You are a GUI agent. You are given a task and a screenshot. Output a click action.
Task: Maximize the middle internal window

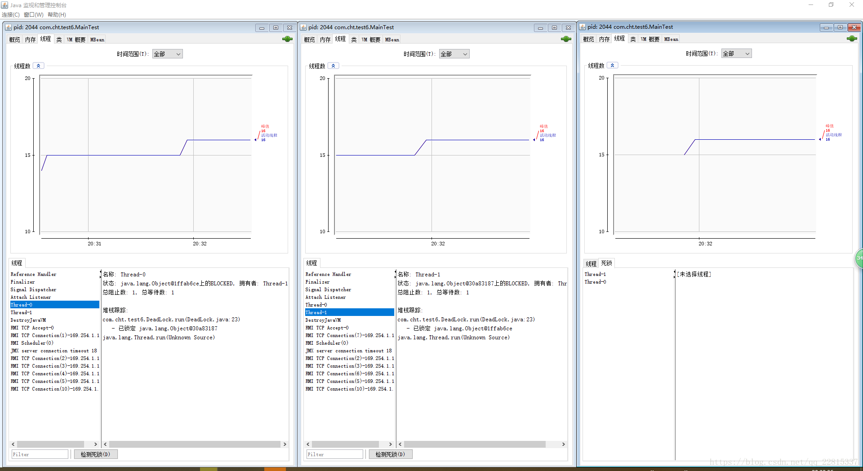click(x=554, y=28)
